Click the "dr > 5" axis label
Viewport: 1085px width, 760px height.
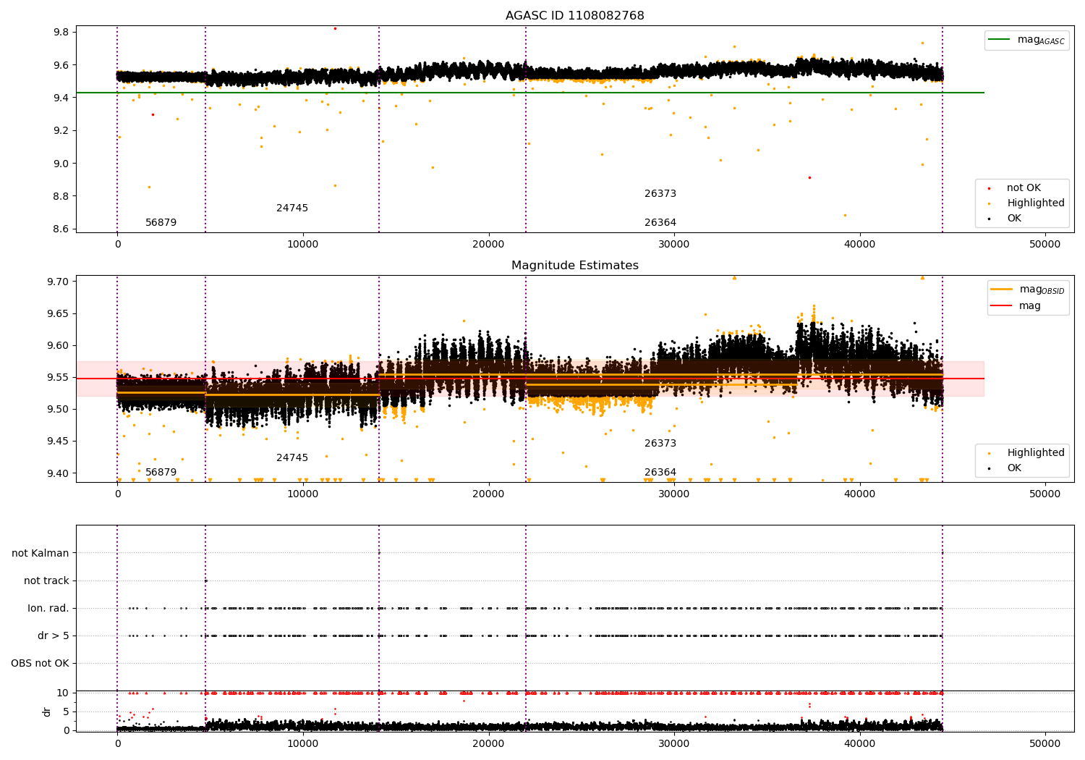click(54, 636)
